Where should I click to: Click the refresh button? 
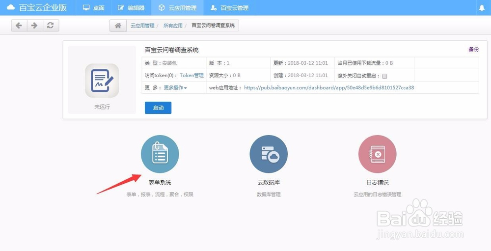click(x=51, y=26)
